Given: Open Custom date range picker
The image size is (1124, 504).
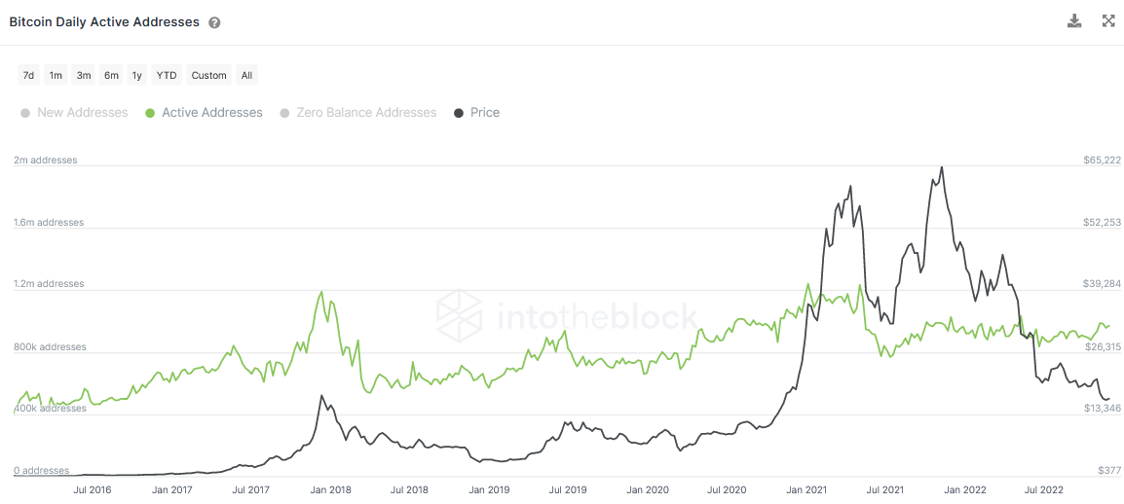Looking at the screenshot, I should point(208,75).
